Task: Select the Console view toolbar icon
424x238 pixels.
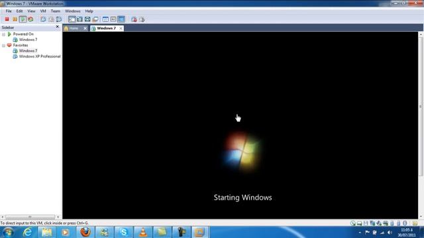Action: click(121, 19)
